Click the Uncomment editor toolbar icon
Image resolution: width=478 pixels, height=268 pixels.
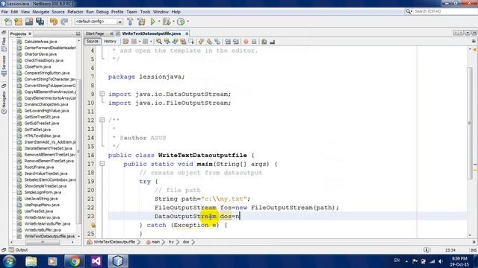coord(272,42)
